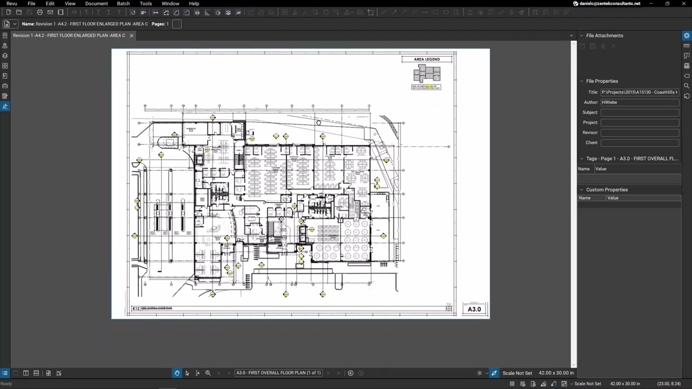Click the Value column header under Tags
The width and height of the screenshot is (692, 389).
(601, 169)
